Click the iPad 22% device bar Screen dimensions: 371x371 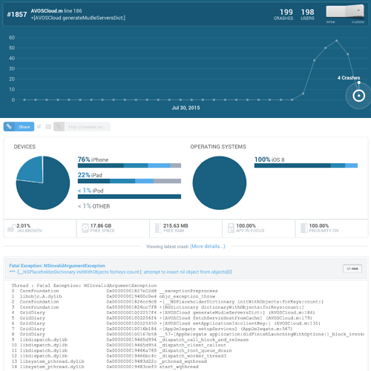129,181
